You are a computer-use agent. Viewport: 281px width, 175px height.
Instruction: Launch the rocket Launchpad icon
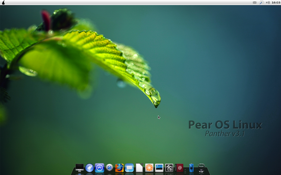(89, 168)
